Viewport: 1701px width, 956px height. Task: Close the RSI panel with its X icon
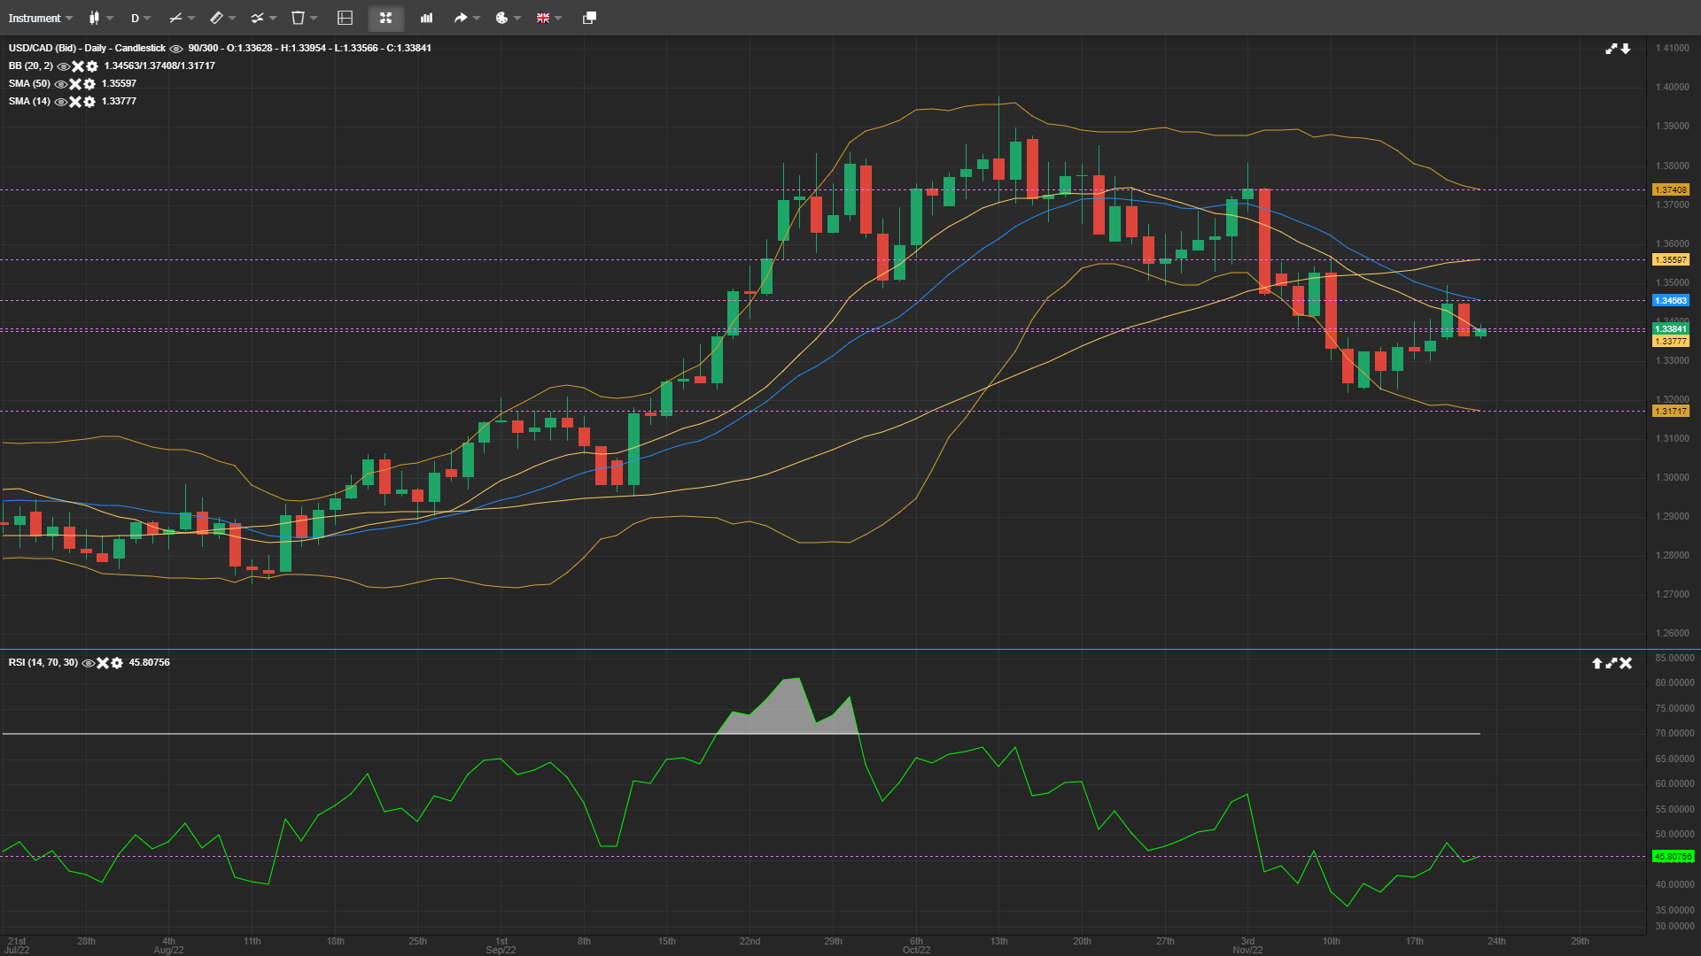click(x=1627, y=663)
